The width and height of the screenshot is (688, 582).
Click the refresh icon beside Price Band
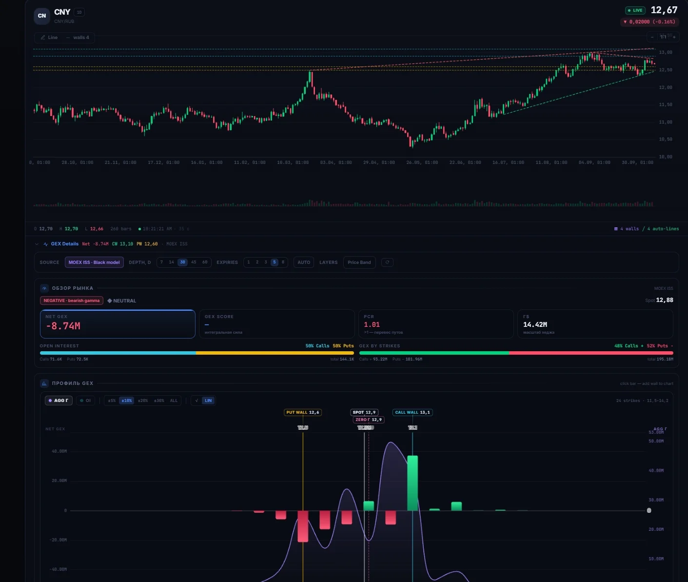click(x=387, y=262)
